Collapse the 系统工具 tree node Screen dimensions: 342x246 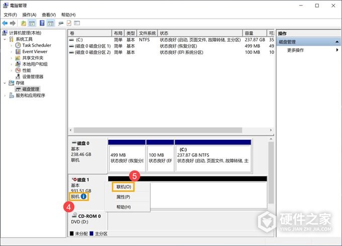5,39
